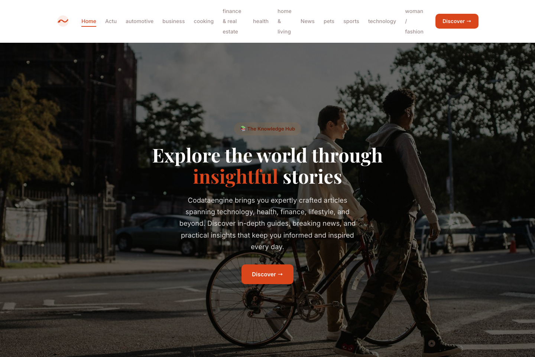This screenshot has height=357, width=535.
Task: Visit the cooking category page
Action: coord(204,21)
